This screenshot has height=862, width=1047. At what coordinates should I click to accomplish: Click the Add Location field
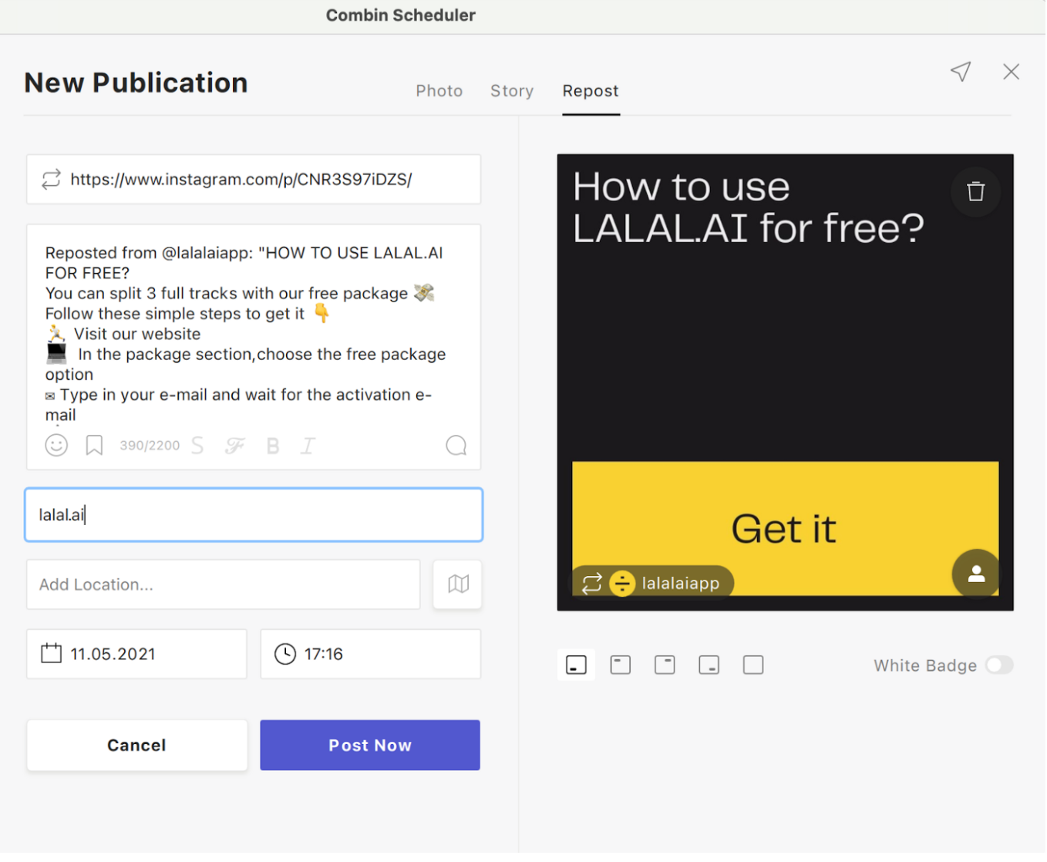click(x=224, y=584)
